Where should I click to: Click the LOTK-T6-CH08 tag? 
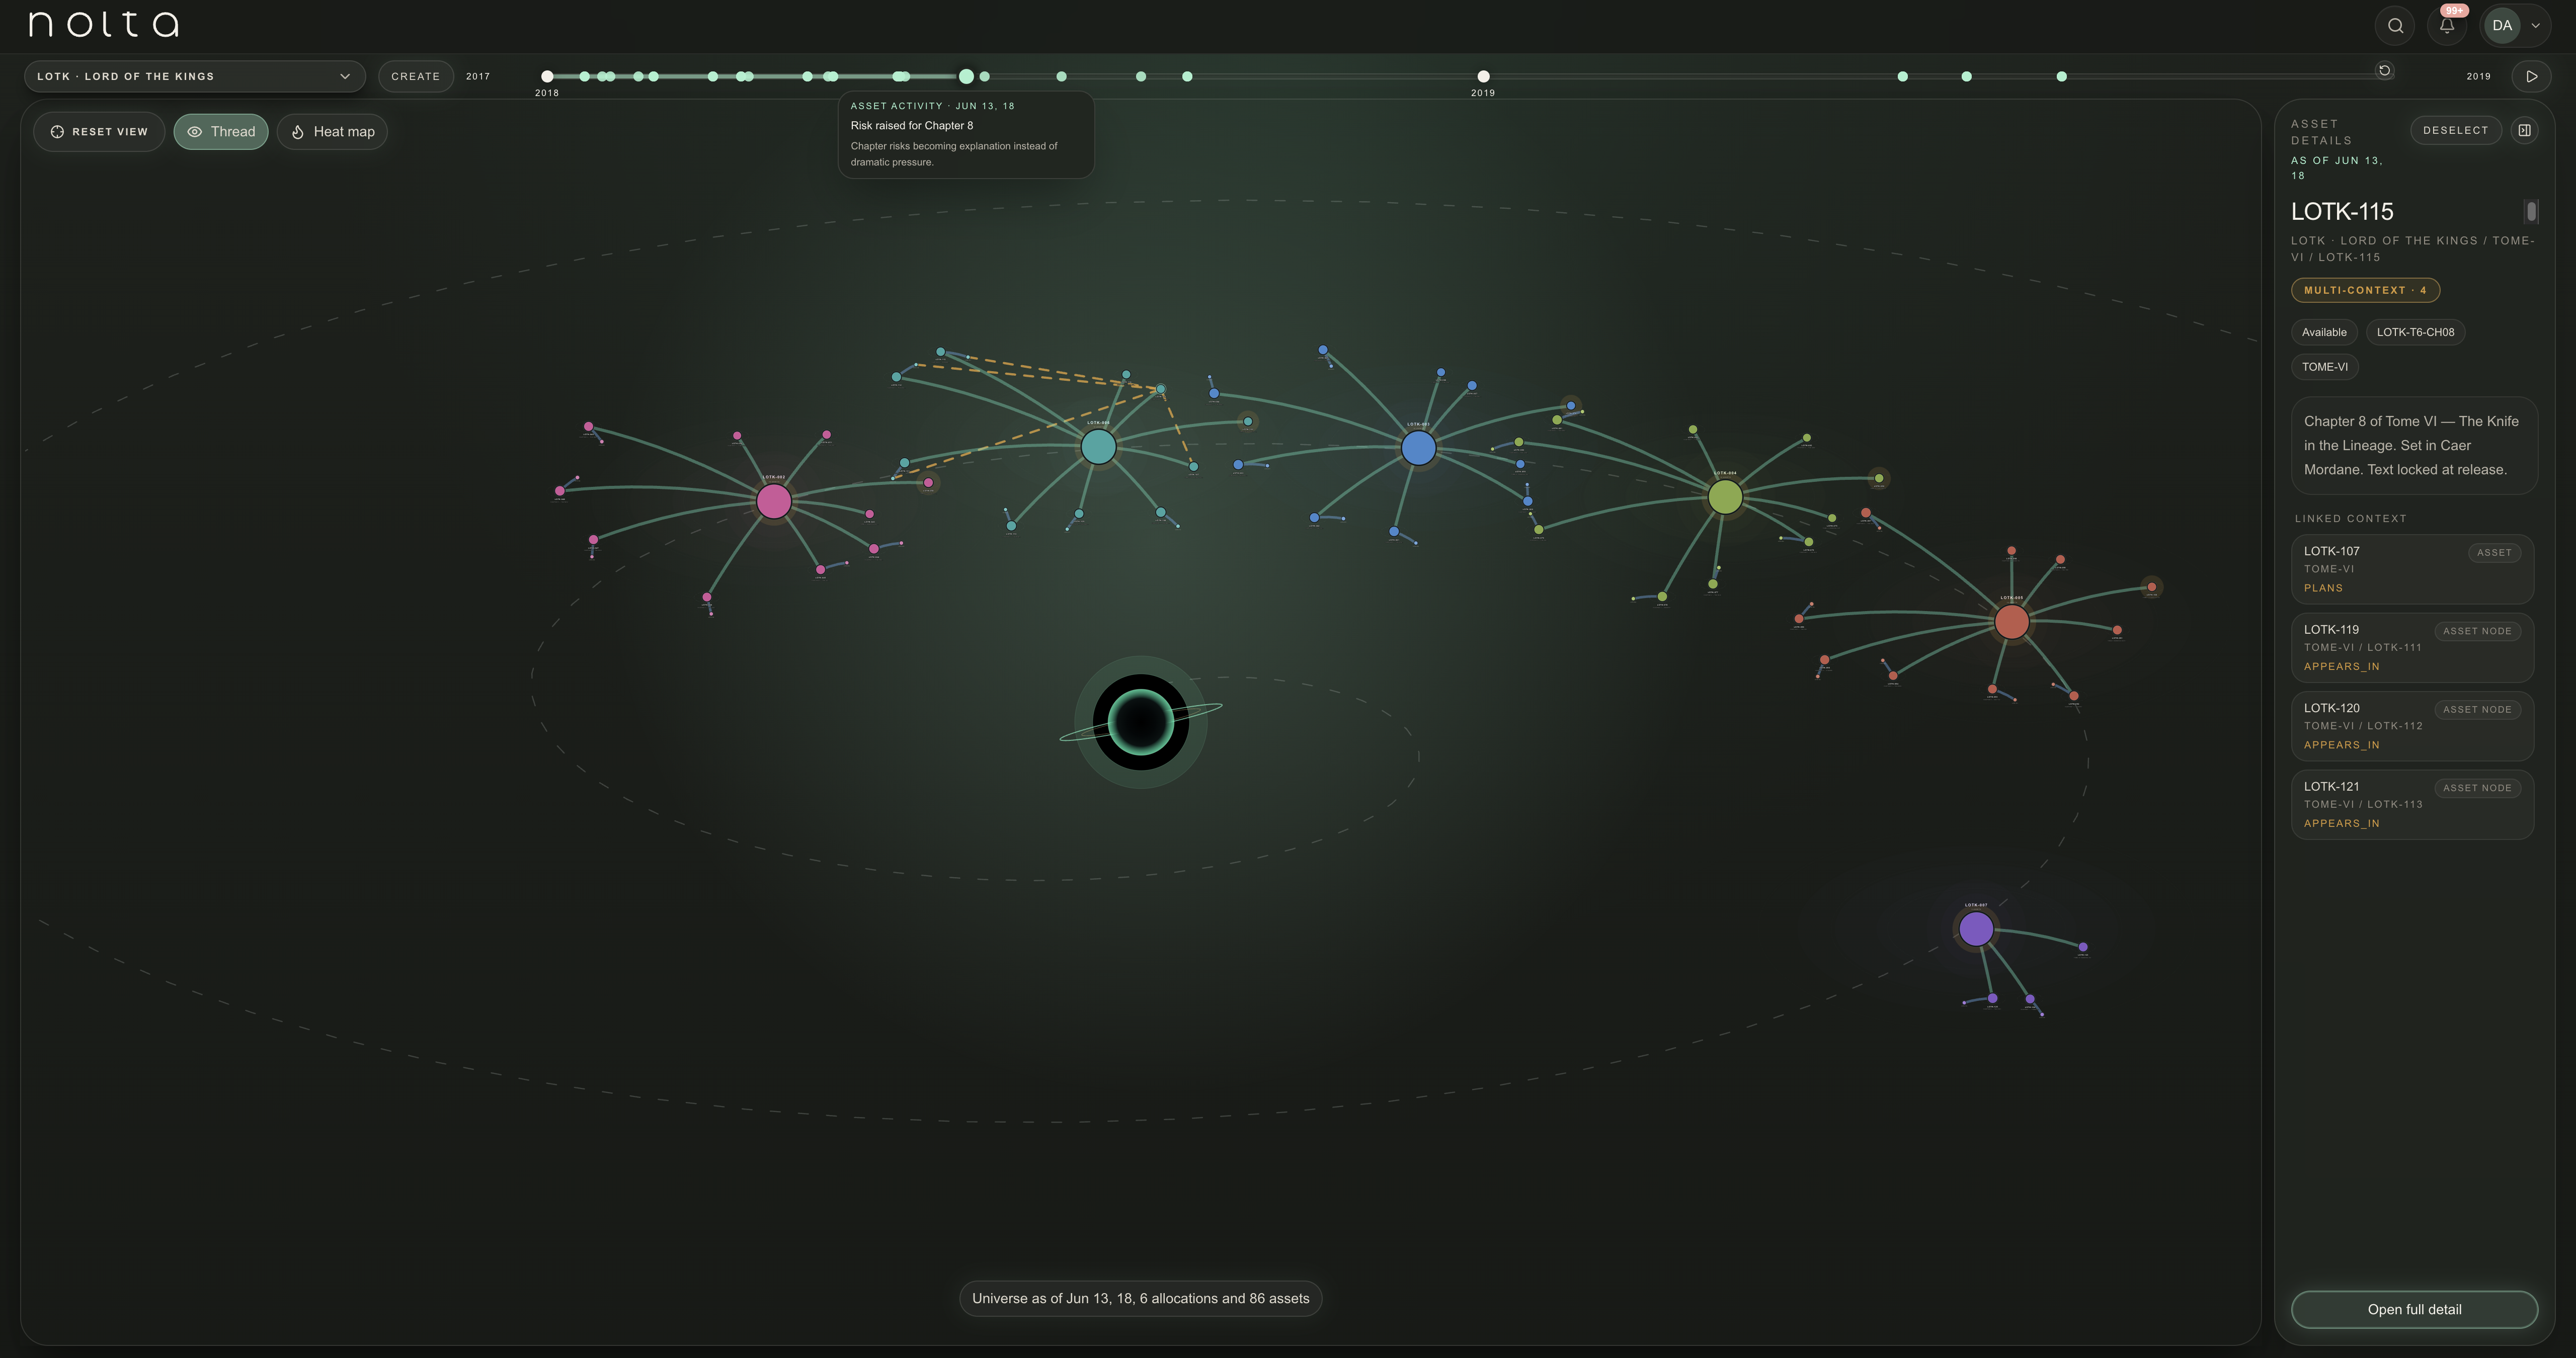click(x=2415, y=332)
